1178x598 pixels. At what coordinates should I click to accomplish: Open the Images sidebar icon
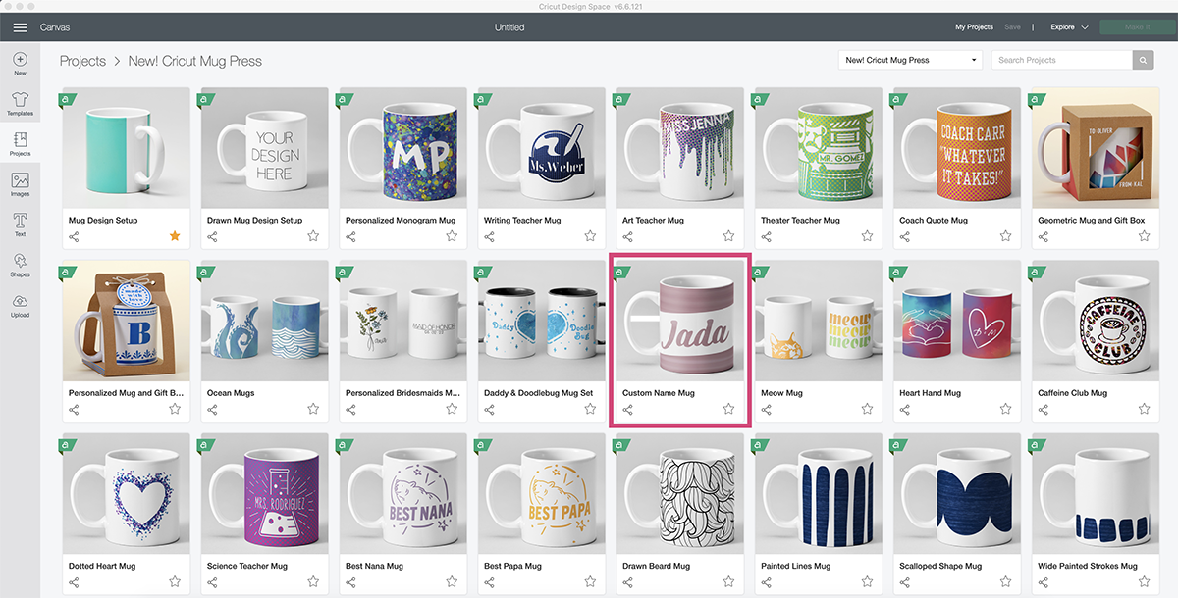click(x=20, y=180)
